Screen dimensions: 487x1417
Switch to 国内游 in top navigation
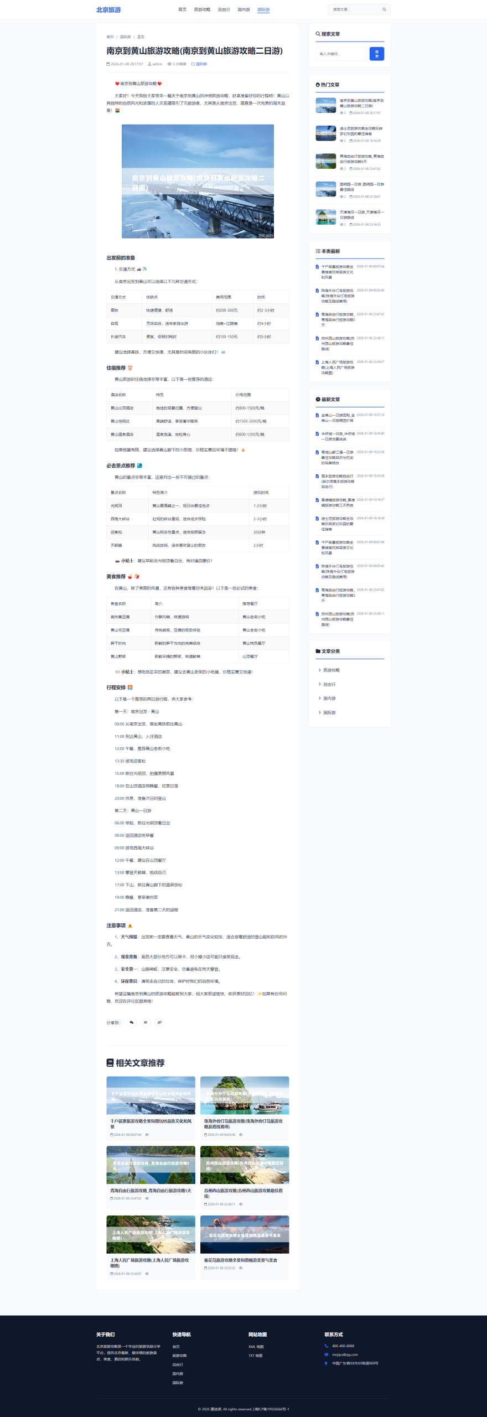(244, 9)
